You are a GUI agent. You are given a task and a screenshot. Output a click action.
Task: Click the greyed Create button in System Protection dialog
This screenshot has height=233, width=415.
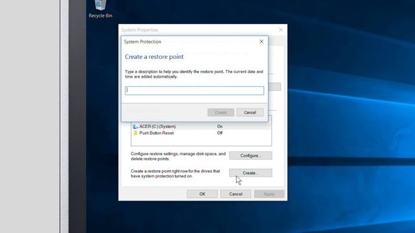point(220,112)
